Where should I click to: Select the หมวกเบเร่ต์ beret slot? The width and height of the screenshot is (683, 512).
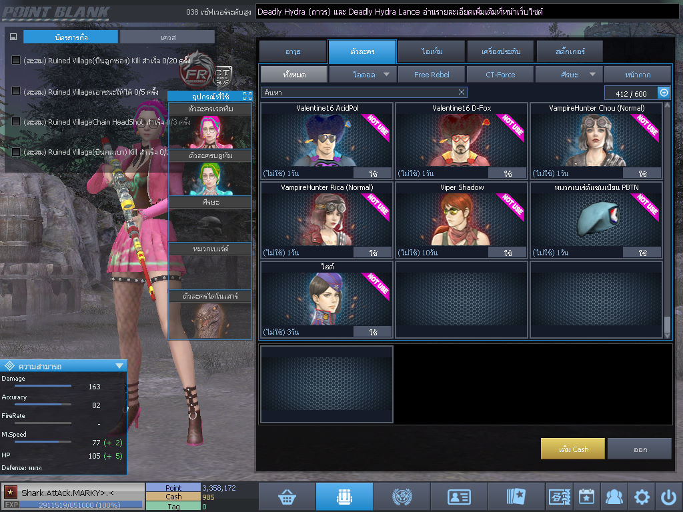point(210,272)
